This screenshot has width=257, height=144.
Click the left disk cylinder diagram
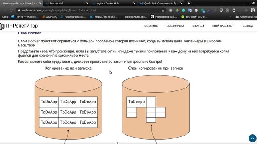pos(68,107)
